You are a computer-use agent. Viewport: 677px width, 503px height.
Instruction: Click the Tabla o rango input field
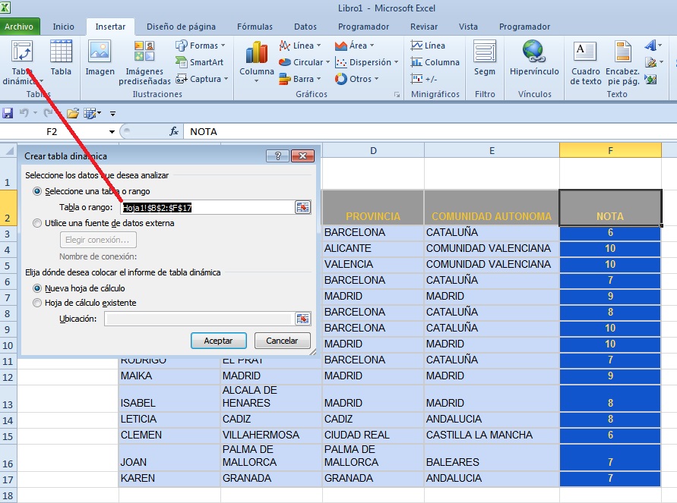[x=207, y=207]
